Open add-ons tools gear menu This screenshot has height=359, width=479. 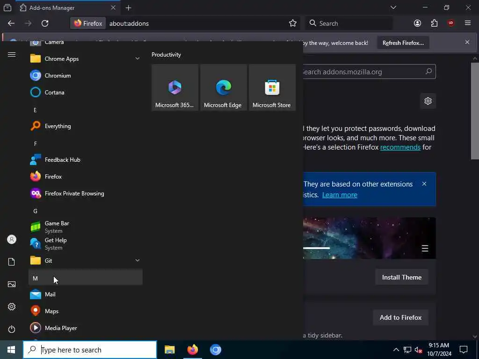point(428,101)
